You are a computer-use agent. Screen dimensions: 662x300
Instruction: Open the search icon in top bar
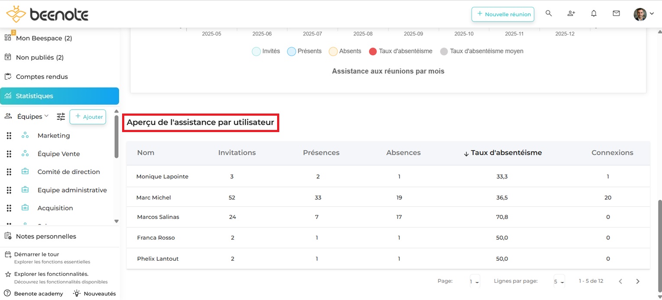click(549, 13)
